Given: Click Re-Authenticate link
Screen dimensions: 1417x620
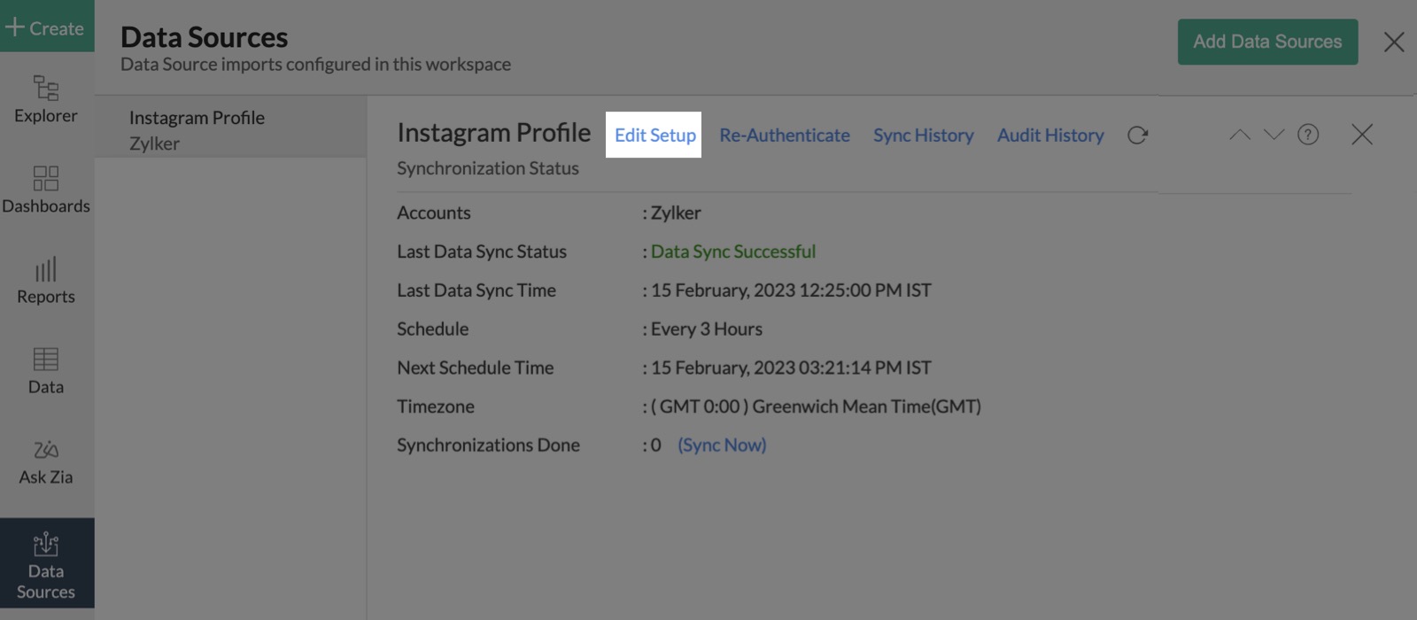Looking at the screenshot, I should point(784,135).
